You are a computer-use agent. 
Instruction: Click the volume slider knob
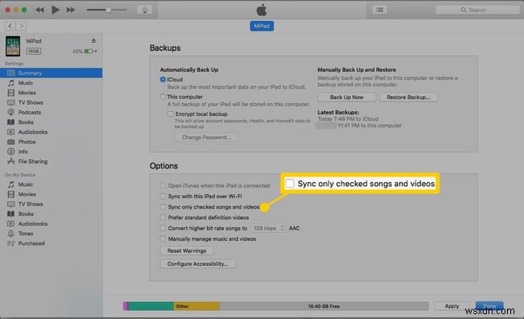[x=108, y=10]
